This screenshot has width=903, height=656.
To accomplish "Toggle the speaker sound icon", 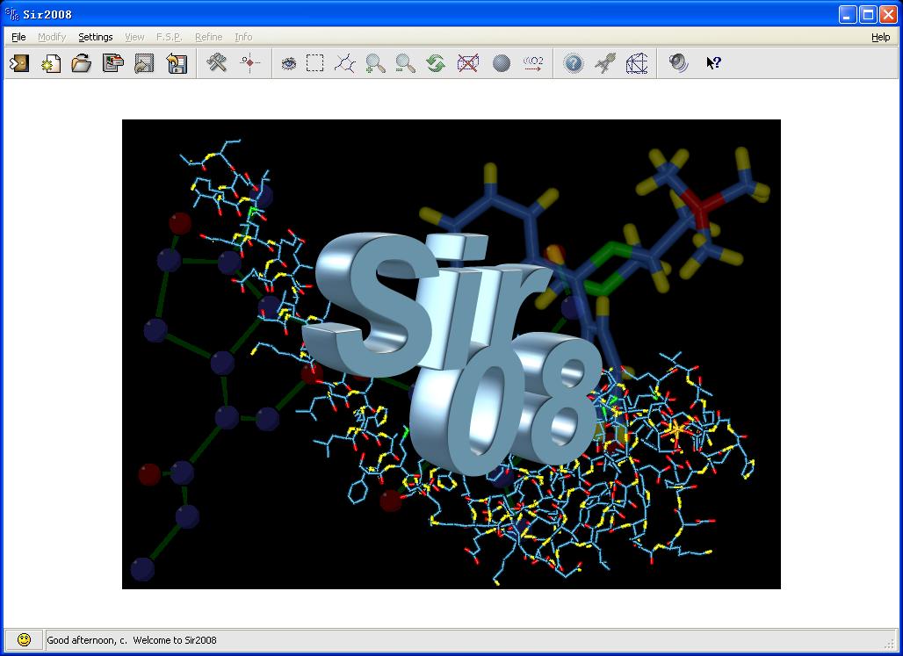I will click(x=678, y=63).
